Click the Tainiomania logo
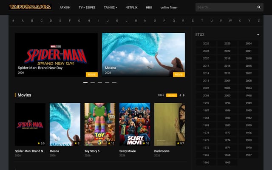272x170 pixels. click(x=30, y=7)
